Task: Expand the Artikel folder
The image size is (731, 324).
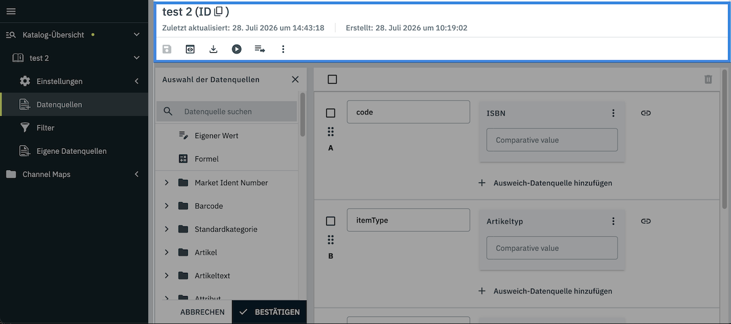Action: 166,253
